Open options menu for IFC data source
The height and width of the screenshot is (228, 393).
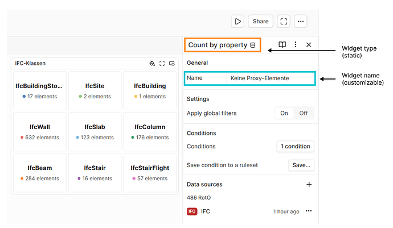[x=309, y=211]
